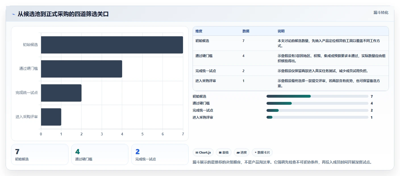This screenshot has width=400, height=176.
Task: Click the 通过硬门槛 progress bar
Action: (x=317, y=103)
